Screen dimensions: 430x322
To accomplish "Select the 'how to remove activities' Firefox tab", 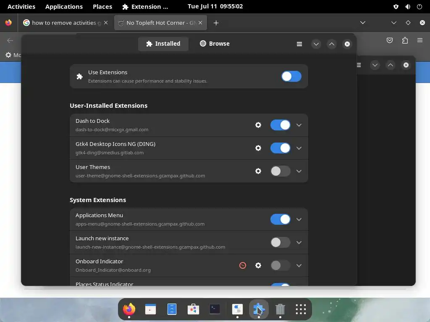I will pyautogui.click(x=65, y=23).
